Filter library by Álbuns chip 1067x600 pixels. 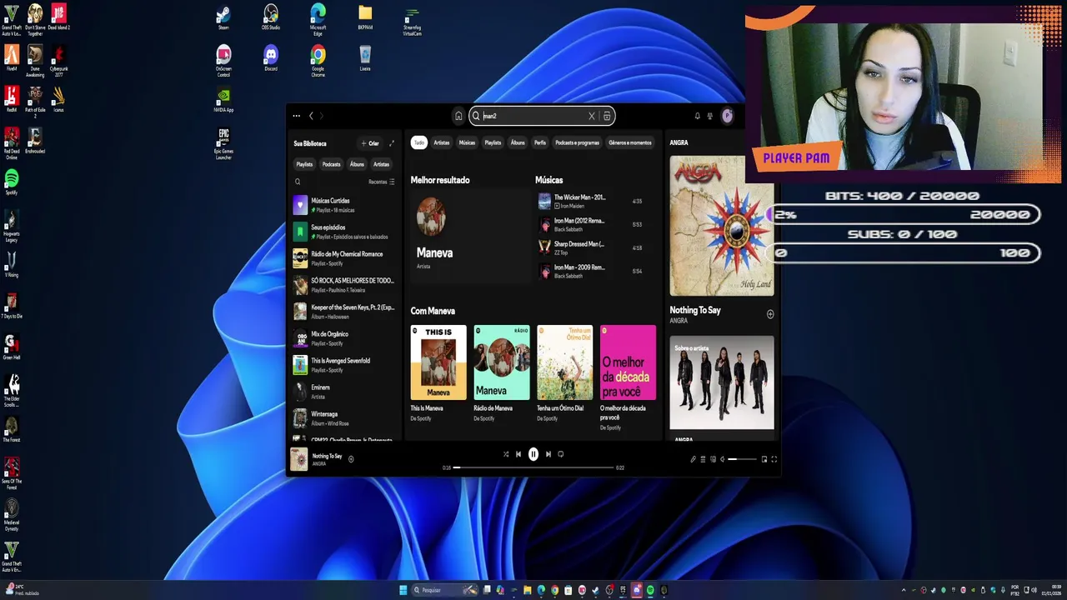(x=357, y=164)
